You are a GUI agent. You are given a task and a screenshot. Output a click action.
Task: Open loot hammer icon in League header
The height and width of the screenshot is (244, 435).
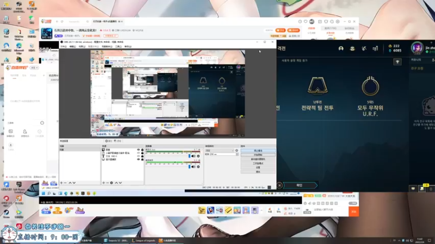364,48
